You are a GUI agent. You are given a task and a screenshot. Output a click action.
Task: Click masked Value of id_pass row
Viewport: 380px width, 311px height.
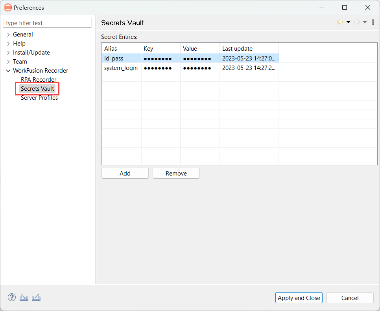click(x=197, y=59)
